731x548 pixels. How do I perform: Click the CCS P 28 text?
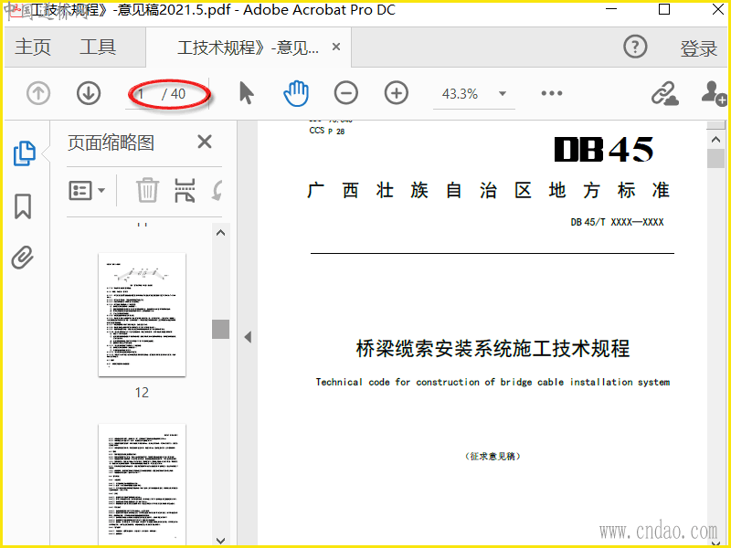click(x=327, y=131)
